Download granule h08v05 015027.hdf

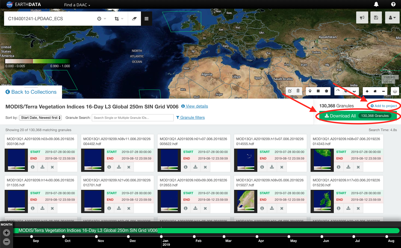pos(272,208)
